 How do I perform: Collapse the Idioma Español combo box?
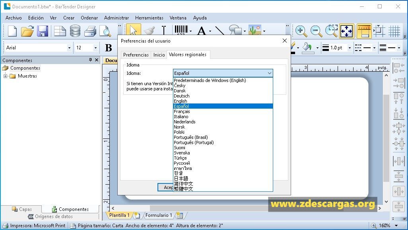point(270,73)
